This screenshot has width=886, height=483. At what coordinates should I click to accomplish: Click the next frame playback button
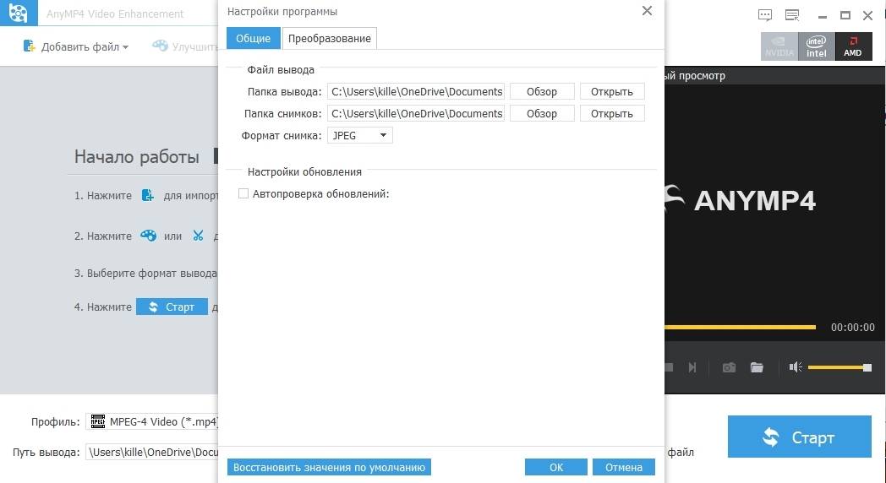pos(692,367)
